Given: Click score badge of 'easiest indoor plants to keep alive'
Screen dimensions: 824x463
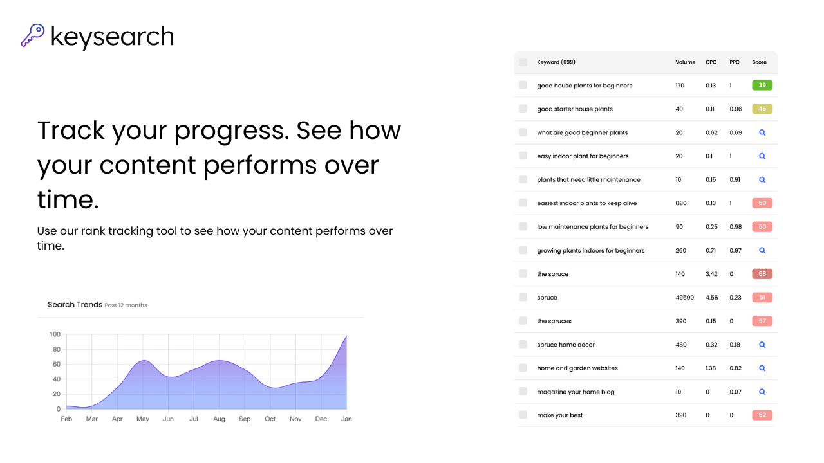Looking at the screenshot, I should tap(762, 203).
